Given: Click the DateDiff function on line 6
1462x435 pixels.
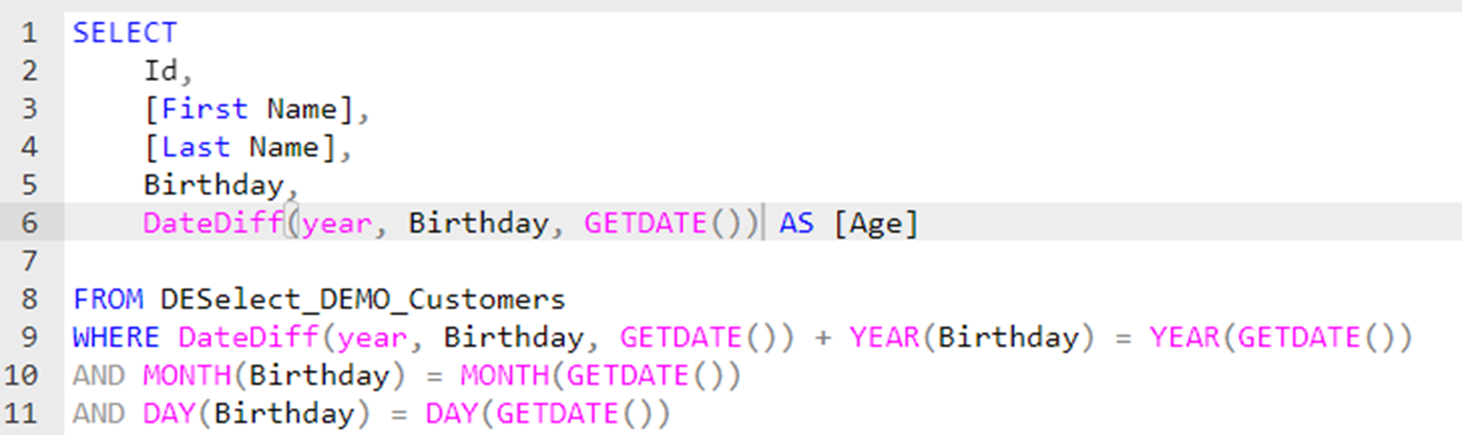Looking at the screenshot, I should click(214, 222).
